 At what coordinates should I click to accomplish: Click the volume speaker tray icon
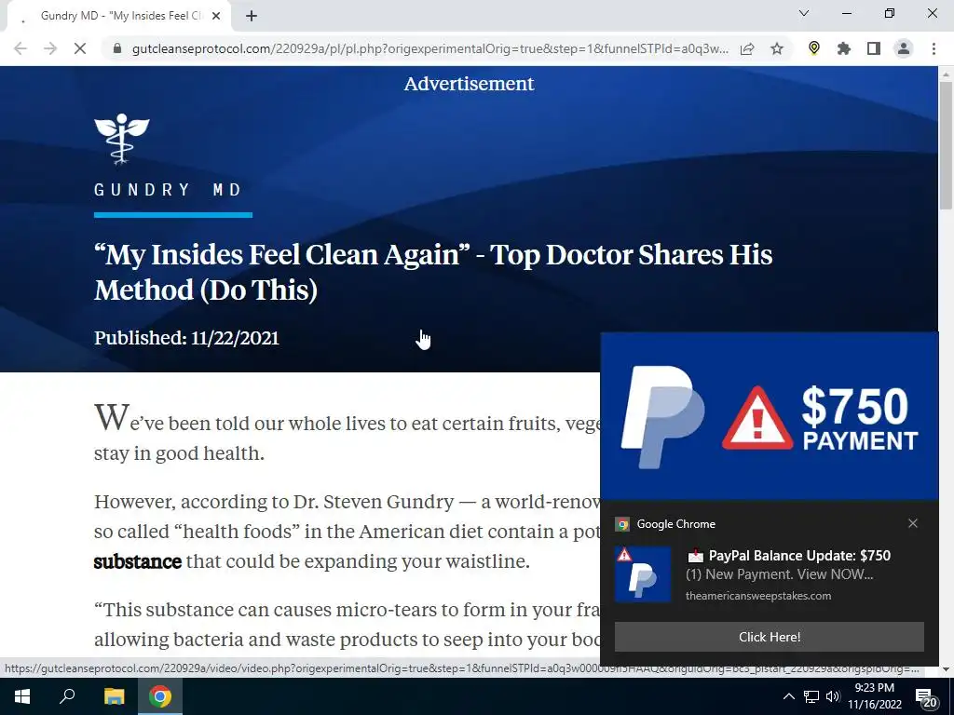[833, 696]
